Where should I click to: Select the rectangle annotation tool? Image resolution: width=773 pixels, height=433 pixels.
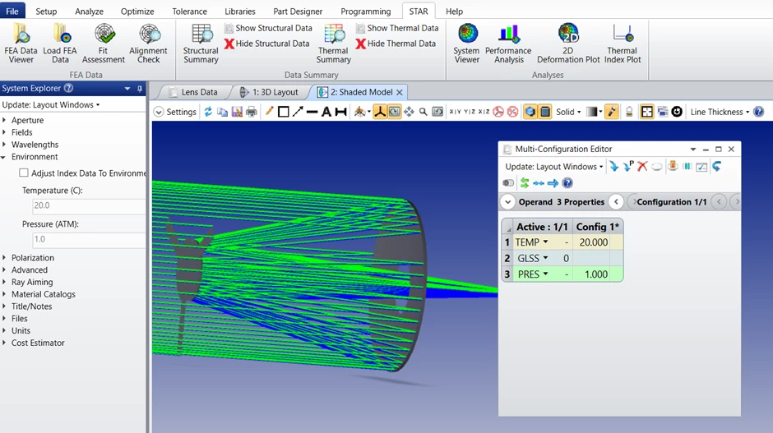pos(284,112)
